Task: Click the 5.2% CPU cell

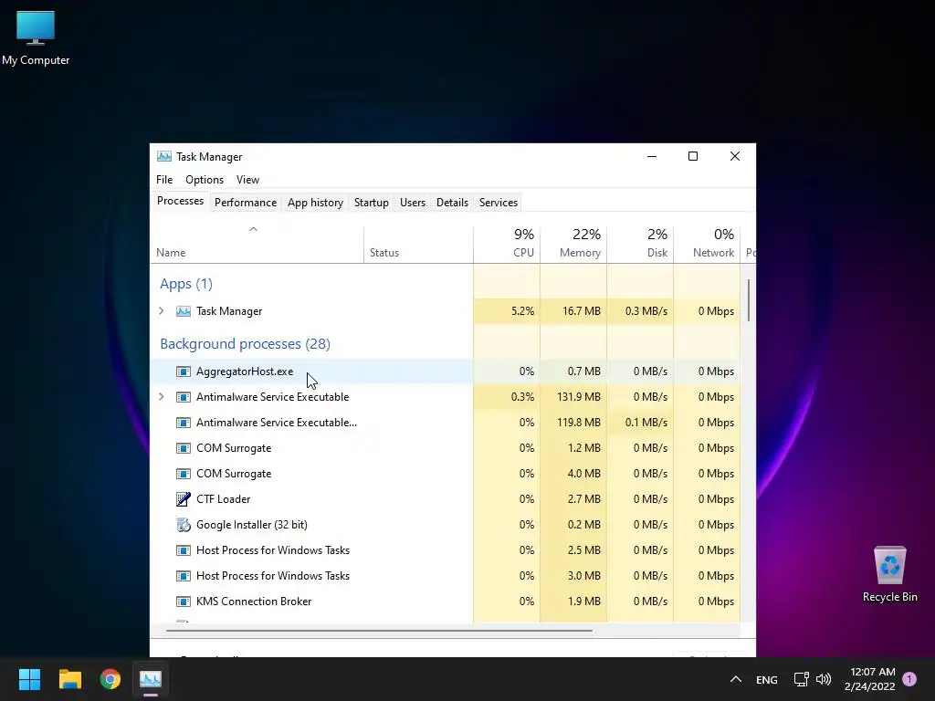Action: (507, 311)
